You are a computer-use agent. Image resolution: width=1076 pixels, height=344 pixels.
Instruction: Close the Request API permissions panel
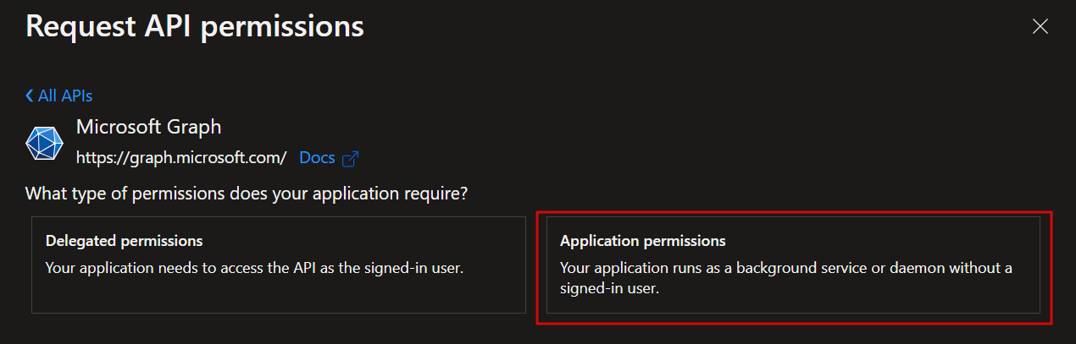(x=1040, y=26)
